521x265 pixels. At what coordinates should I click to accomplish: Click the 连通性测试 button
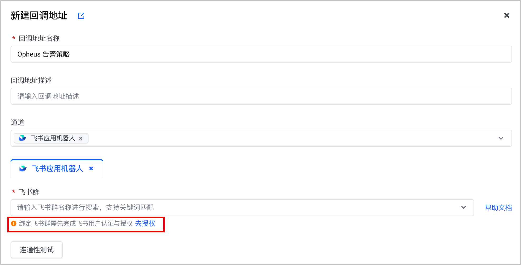point(37,250)
